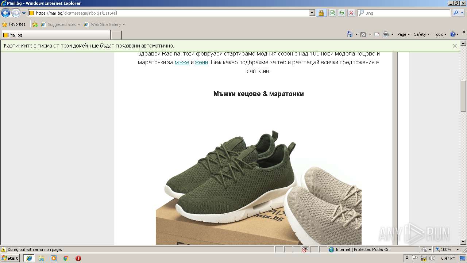Open the red Opera taskbar icon
467x263 pixels.
coord(78,258)
